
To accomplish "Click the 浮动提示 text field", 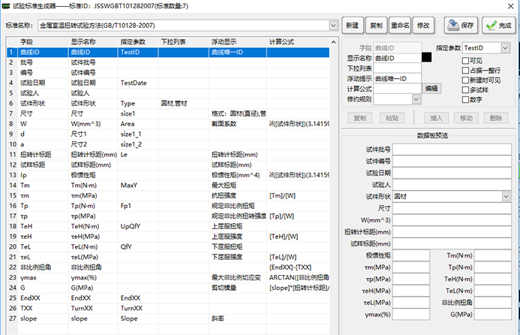I will pos(397,78).
